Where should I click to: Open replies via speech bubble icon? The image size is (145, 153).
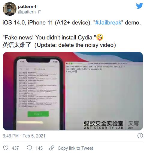point(29,148)
